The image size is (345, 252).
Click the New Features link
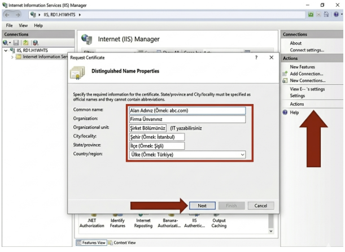tap(302, 67)
